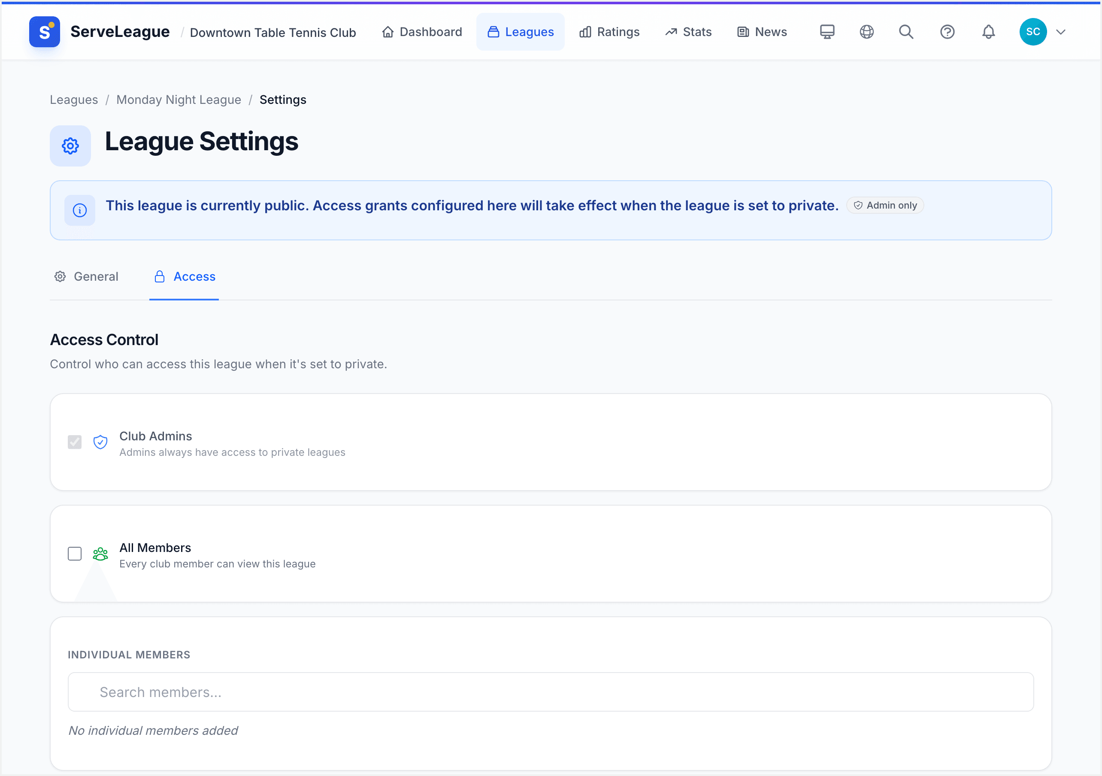This screenshot has width=1102, height=776.
Task: Switch to the General settings tab
Action: (86, 276)
